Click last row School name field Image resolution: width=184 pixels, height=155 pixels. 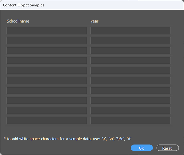(47, 121)
